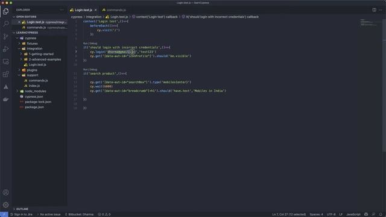The image size is (386, 217).
Task: Click Run | Debug above the search product test
Action: point(90,70)
